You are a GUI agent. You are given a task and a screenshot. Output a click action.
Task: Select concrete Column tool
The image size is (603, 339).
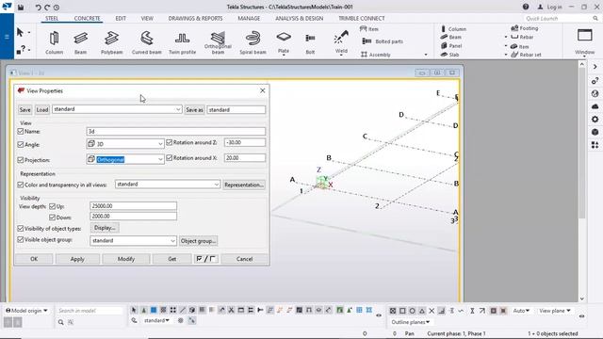453,29
